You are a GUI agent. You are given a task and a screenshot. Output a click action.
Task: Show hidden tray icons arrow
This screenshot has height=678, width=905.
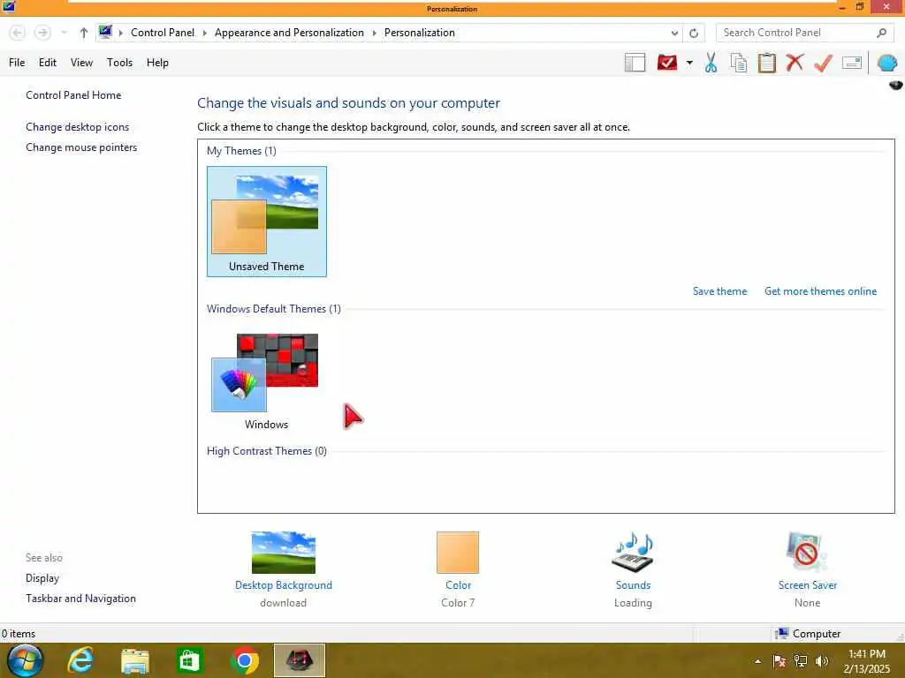[757, 661]
